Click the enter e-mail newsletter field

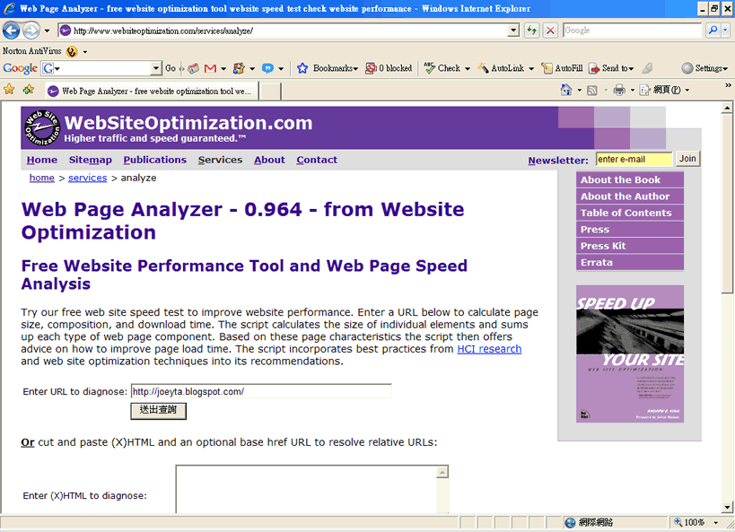(634, 160)
